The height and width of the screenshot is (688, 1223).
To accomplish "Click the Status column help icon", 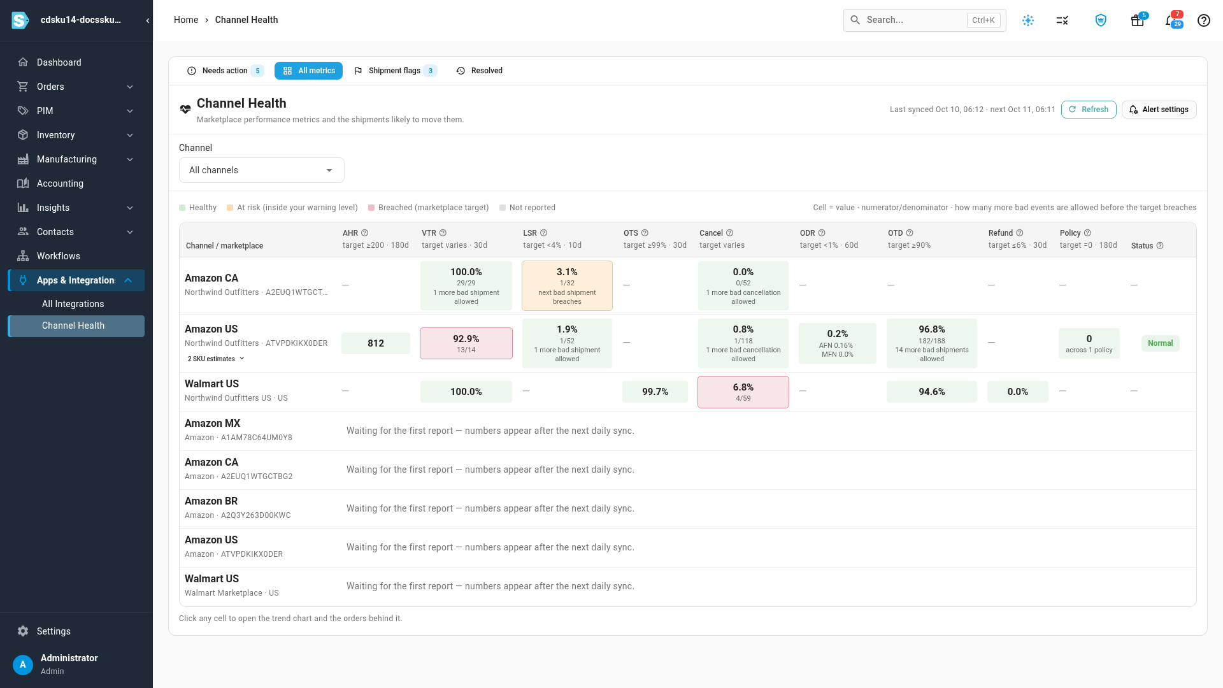I will (1160, 246).
